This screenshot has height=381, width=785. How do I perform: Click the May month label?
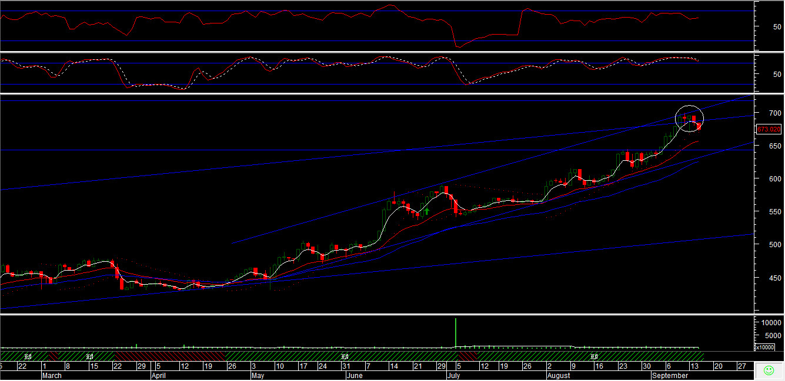(x=256, y=375)
